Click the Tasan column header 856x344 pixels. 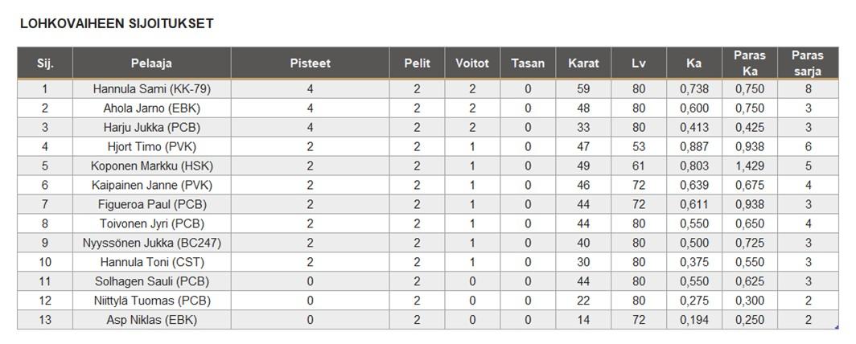(x=528, y=63)
